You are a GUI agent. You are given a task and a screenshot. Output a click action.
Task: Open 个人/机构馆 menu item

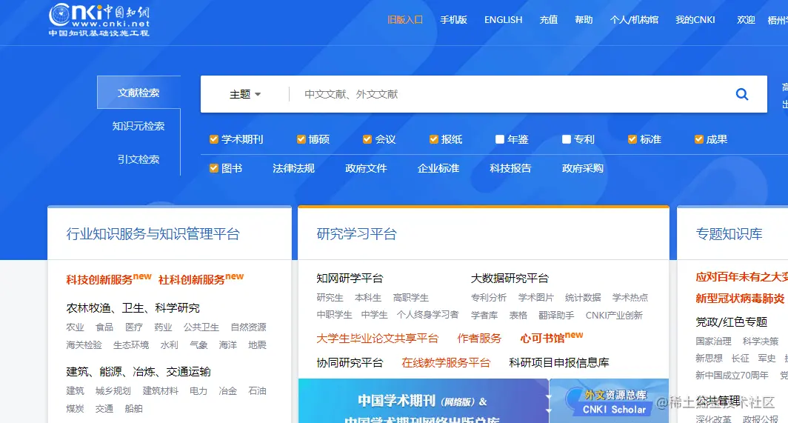634,19
